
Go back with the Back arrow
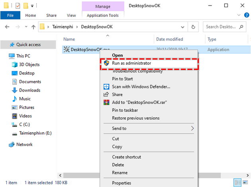click(x=7, y=27)
